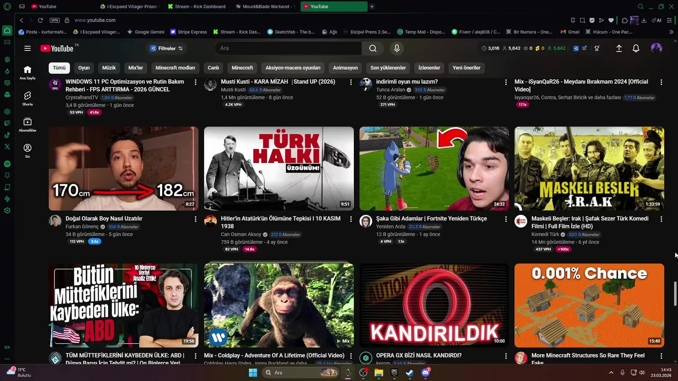This screenshot has height=381, width=678.
Task: Open a new tab with plus button
Action: [372, 6]
